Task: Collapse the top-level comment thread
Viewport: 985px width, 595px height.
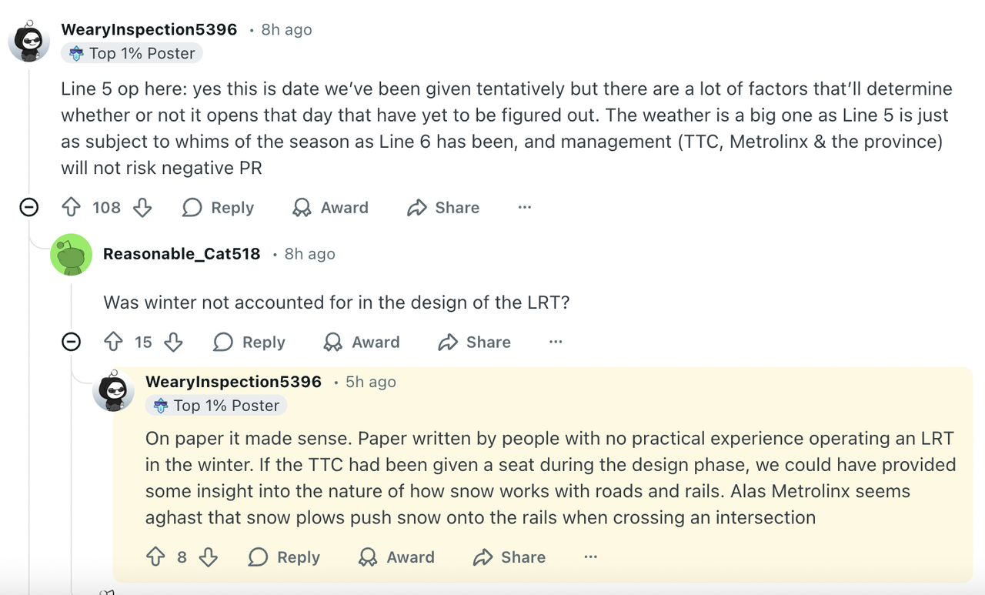Action: 29,207
